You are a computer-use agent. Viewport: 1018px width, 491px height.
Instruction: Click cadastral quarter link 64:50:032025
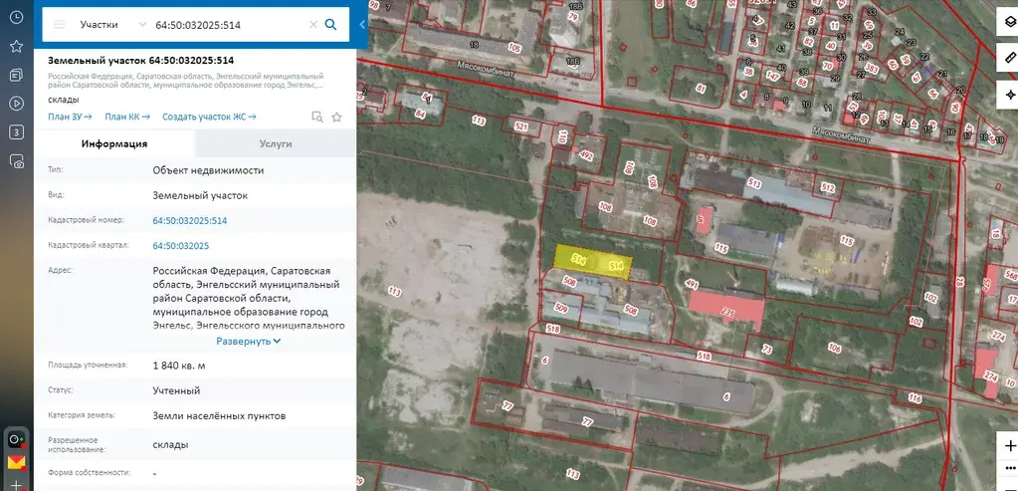pos(180,245)
